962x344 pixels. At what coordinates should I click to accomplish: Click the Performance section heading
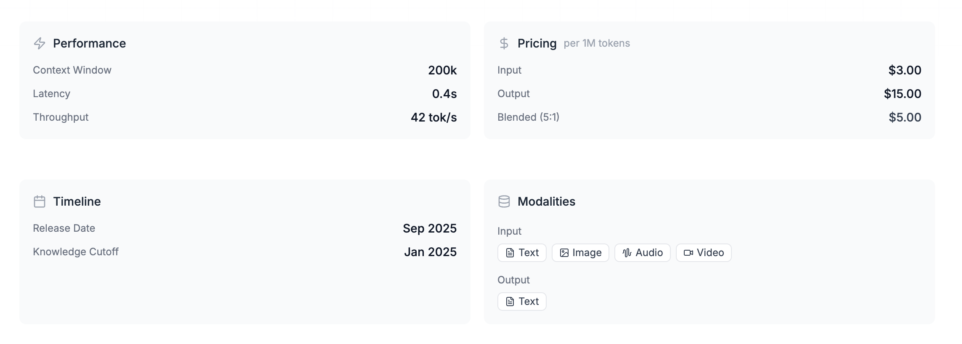click(89, 43)
